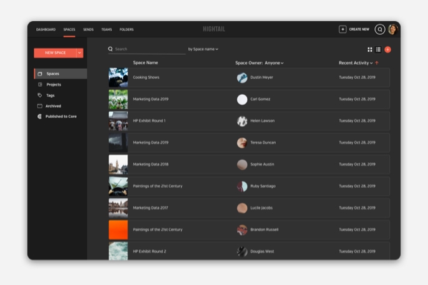Click Helen Lawson's avatar

[x=242, y=121]
